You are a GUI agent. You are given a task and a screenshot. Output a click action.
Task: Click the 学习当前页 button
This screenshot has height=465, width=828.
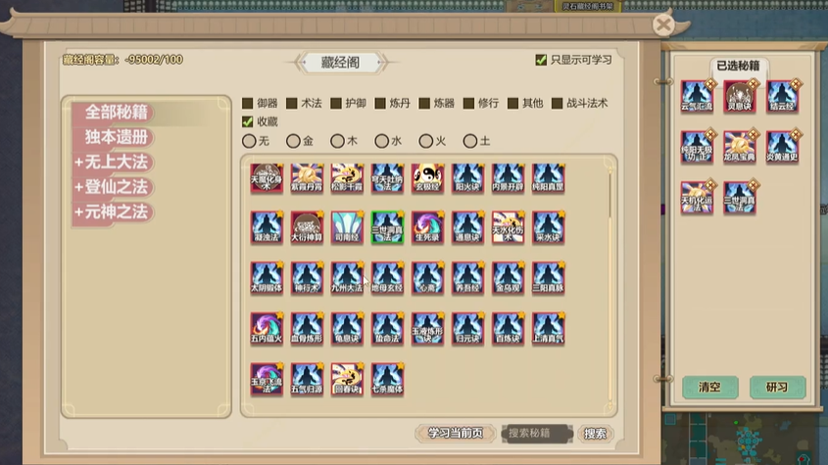(x=456, y=434)
